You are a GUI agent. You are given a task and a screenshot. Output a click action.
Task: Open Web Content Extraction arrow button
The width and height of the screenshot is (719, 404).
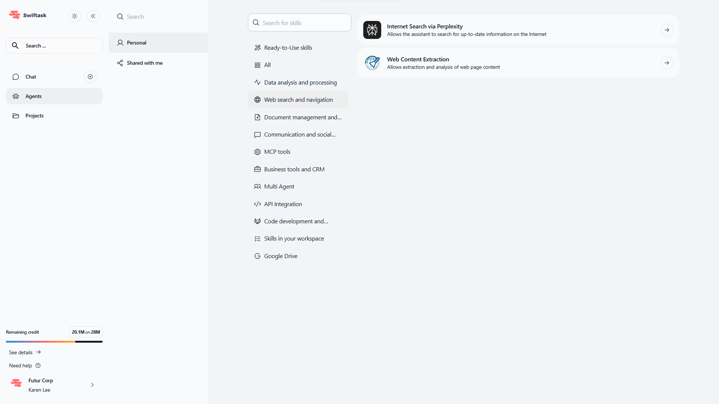667,63
